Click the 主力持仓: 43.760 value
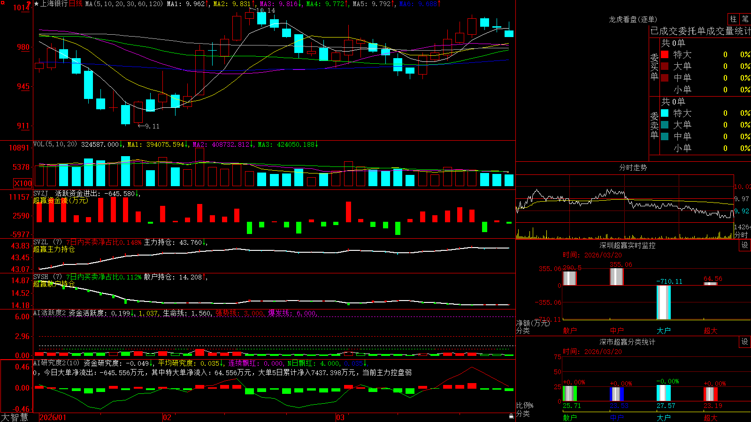Screen dimensions: 751x422 (173, 242)
